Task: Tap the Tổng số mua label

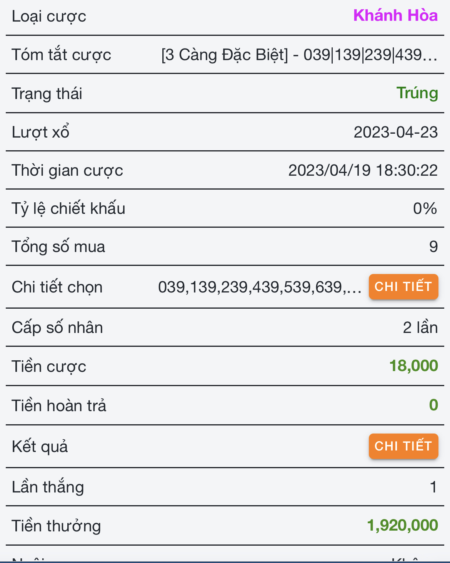Action: click(x=58, y=247)
